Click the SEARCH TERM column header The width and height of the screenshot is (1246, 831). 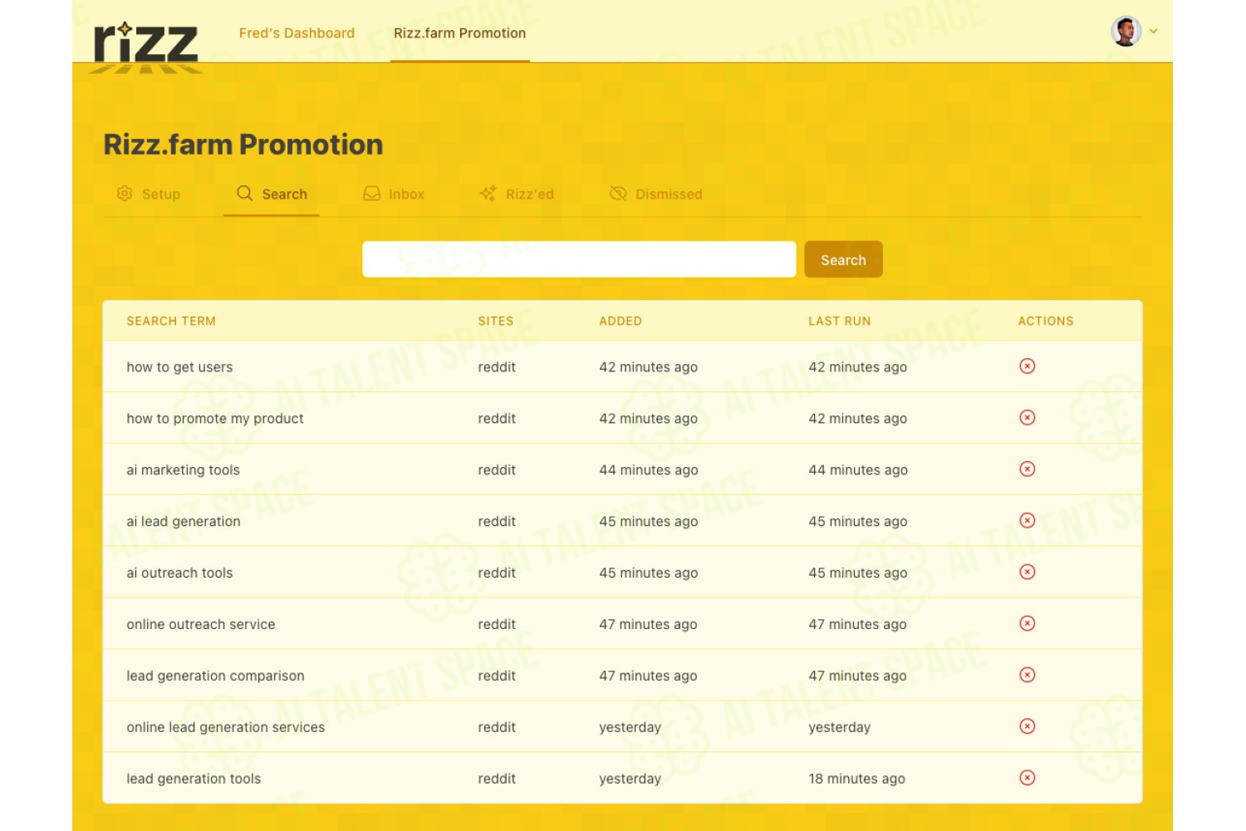tap(171, 322)
